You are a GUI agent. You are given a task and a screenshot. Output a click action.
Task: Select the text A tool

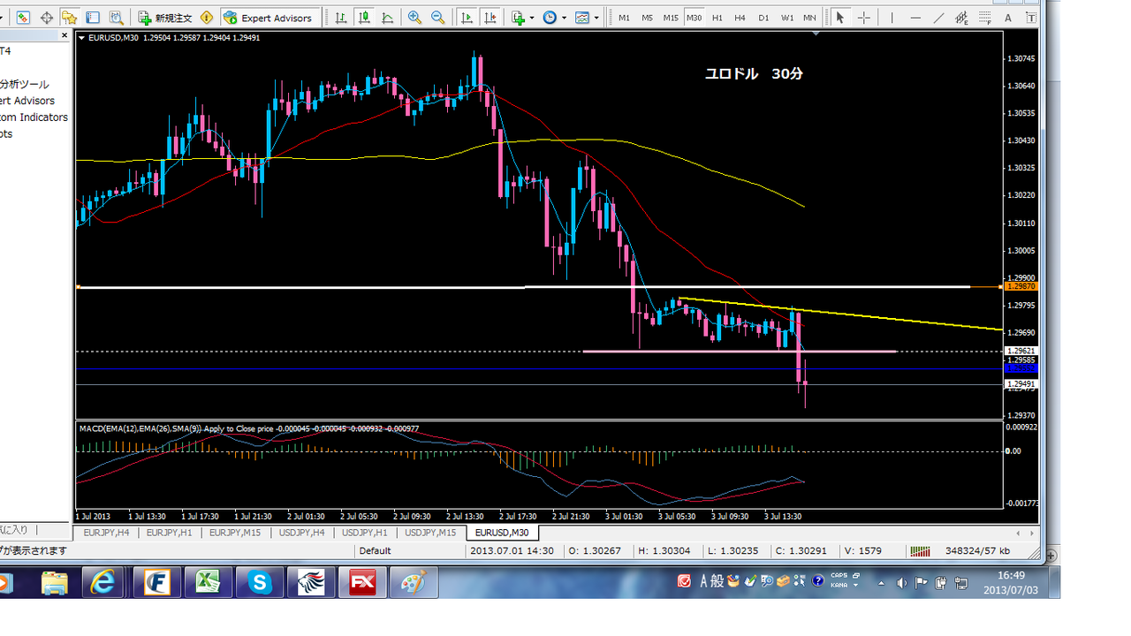1007,18
